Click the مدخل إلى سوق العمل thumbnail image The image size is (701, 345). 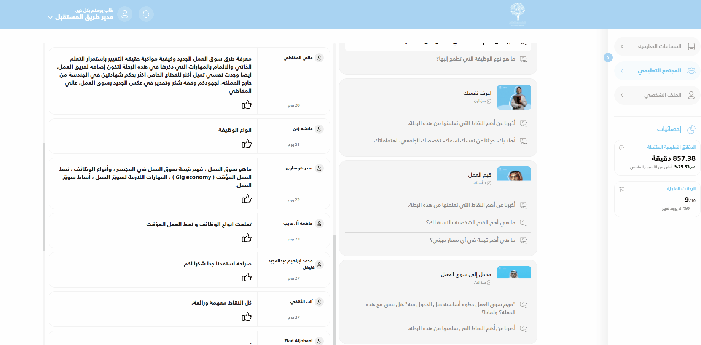click(514, 272)
